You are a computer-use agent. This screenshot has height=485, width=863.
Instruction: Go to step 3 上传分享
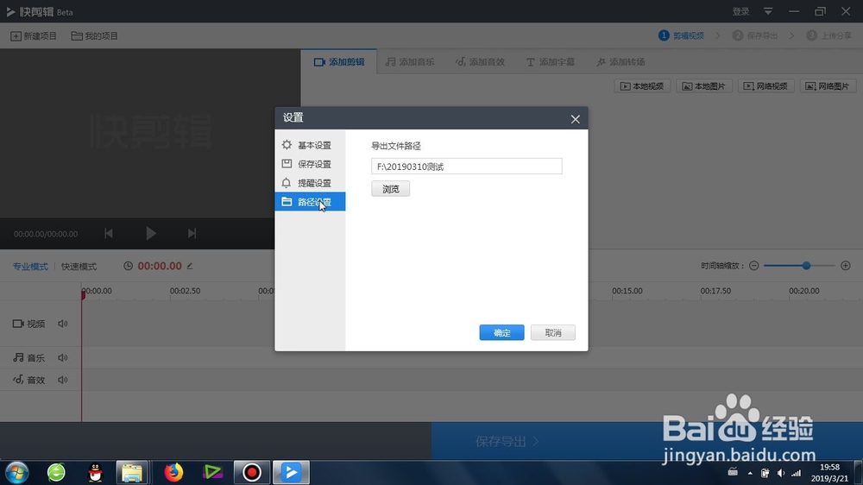[x=828, y=35]
